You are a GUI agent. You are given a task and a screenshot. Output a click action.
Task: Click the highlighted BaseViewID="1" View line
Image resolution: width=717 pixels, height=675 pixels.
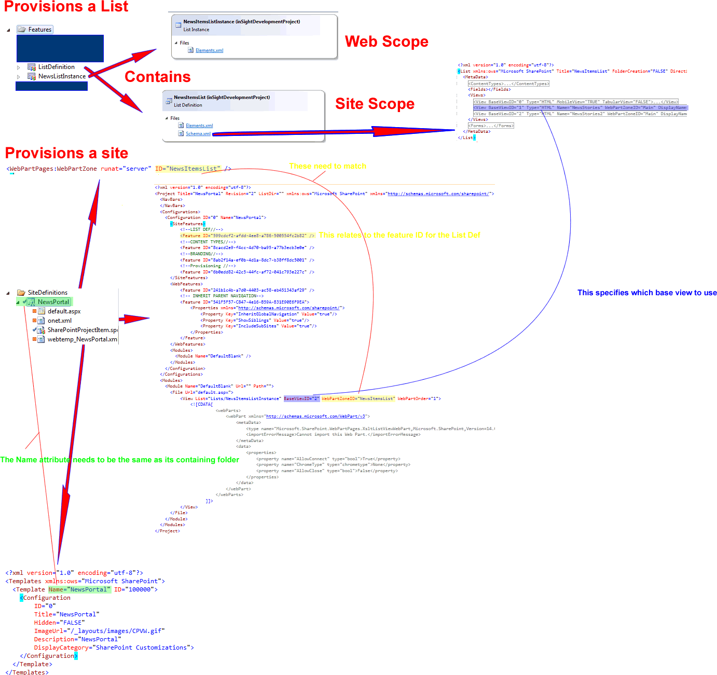580,108
